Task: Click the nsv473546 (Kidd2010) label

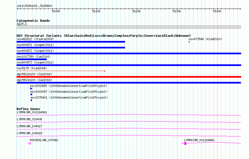Action: (x=205, y=39)
